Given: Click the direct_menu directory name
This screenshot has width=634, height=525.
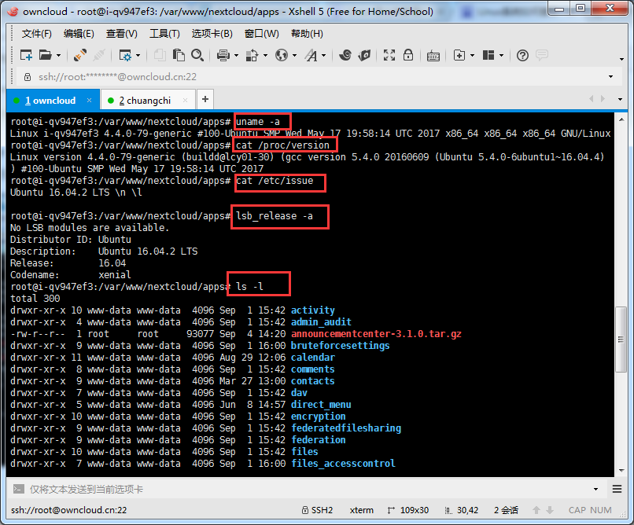Looking at the screenshot, I should pyautogui.click(x=321, y=405).
